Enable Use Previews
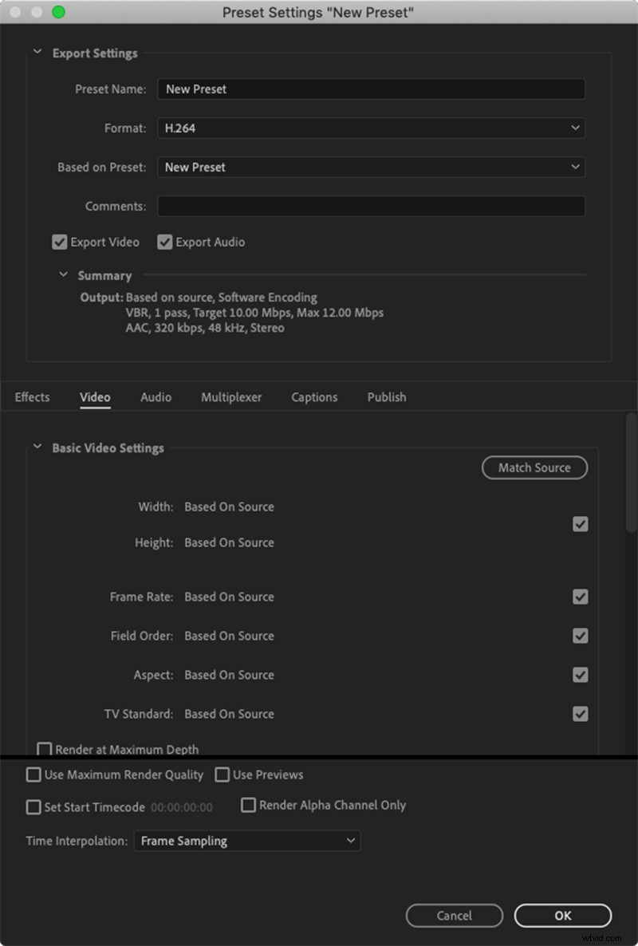This screenshot has width=638, height=946. 222,775
